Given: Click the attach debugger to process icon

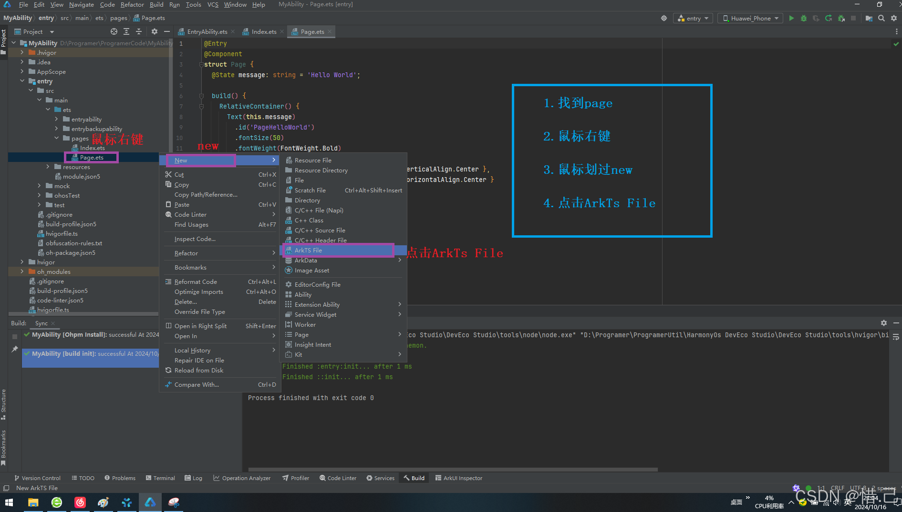Looking at the screenshot, I should coord(841,18).
